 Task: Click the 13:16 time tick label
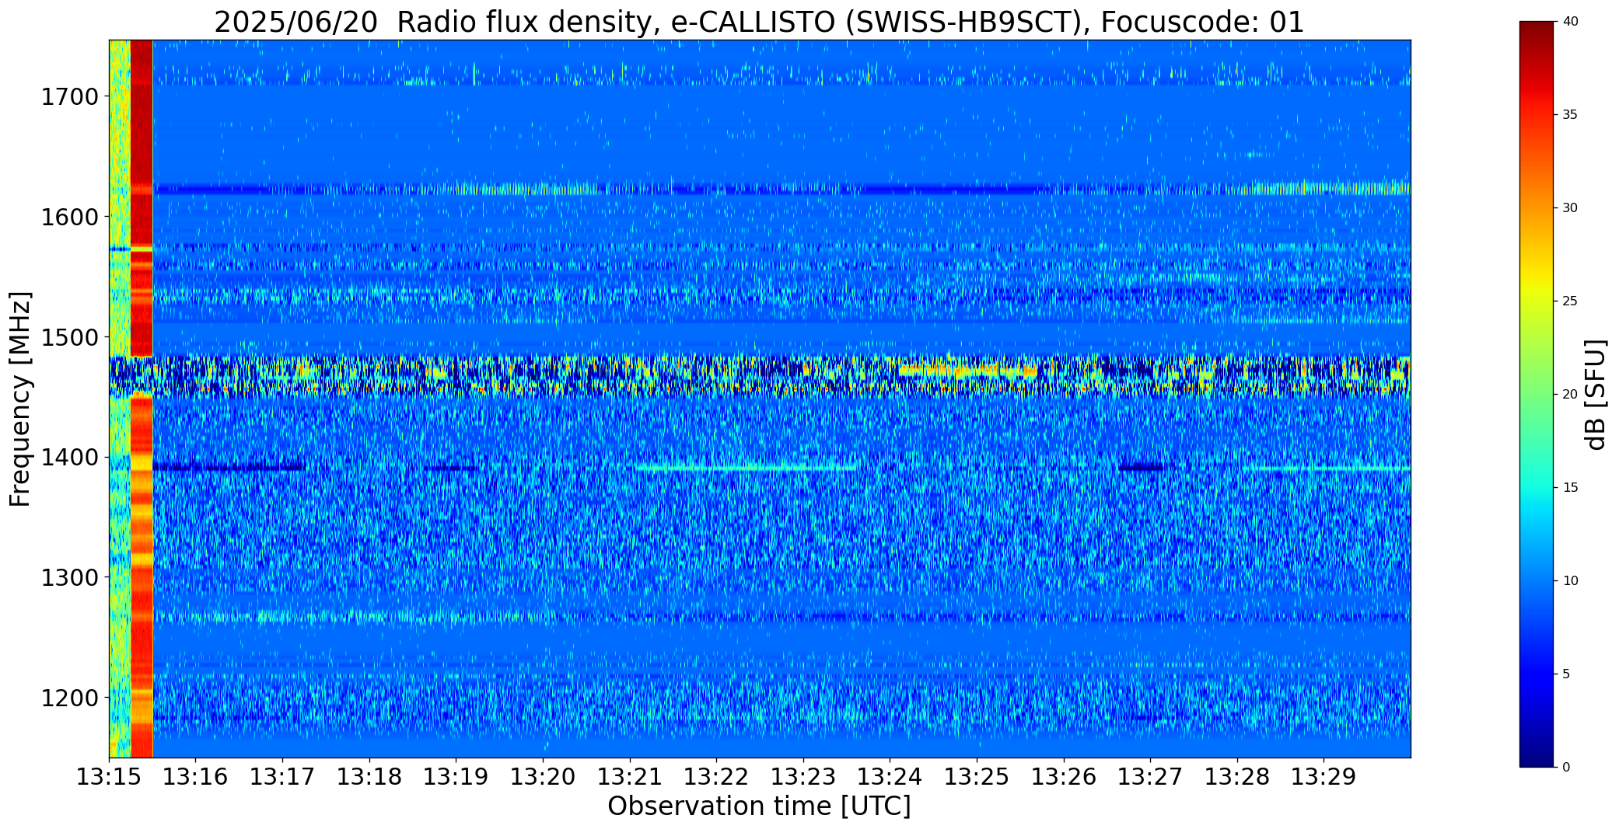[x=196, y=777]
